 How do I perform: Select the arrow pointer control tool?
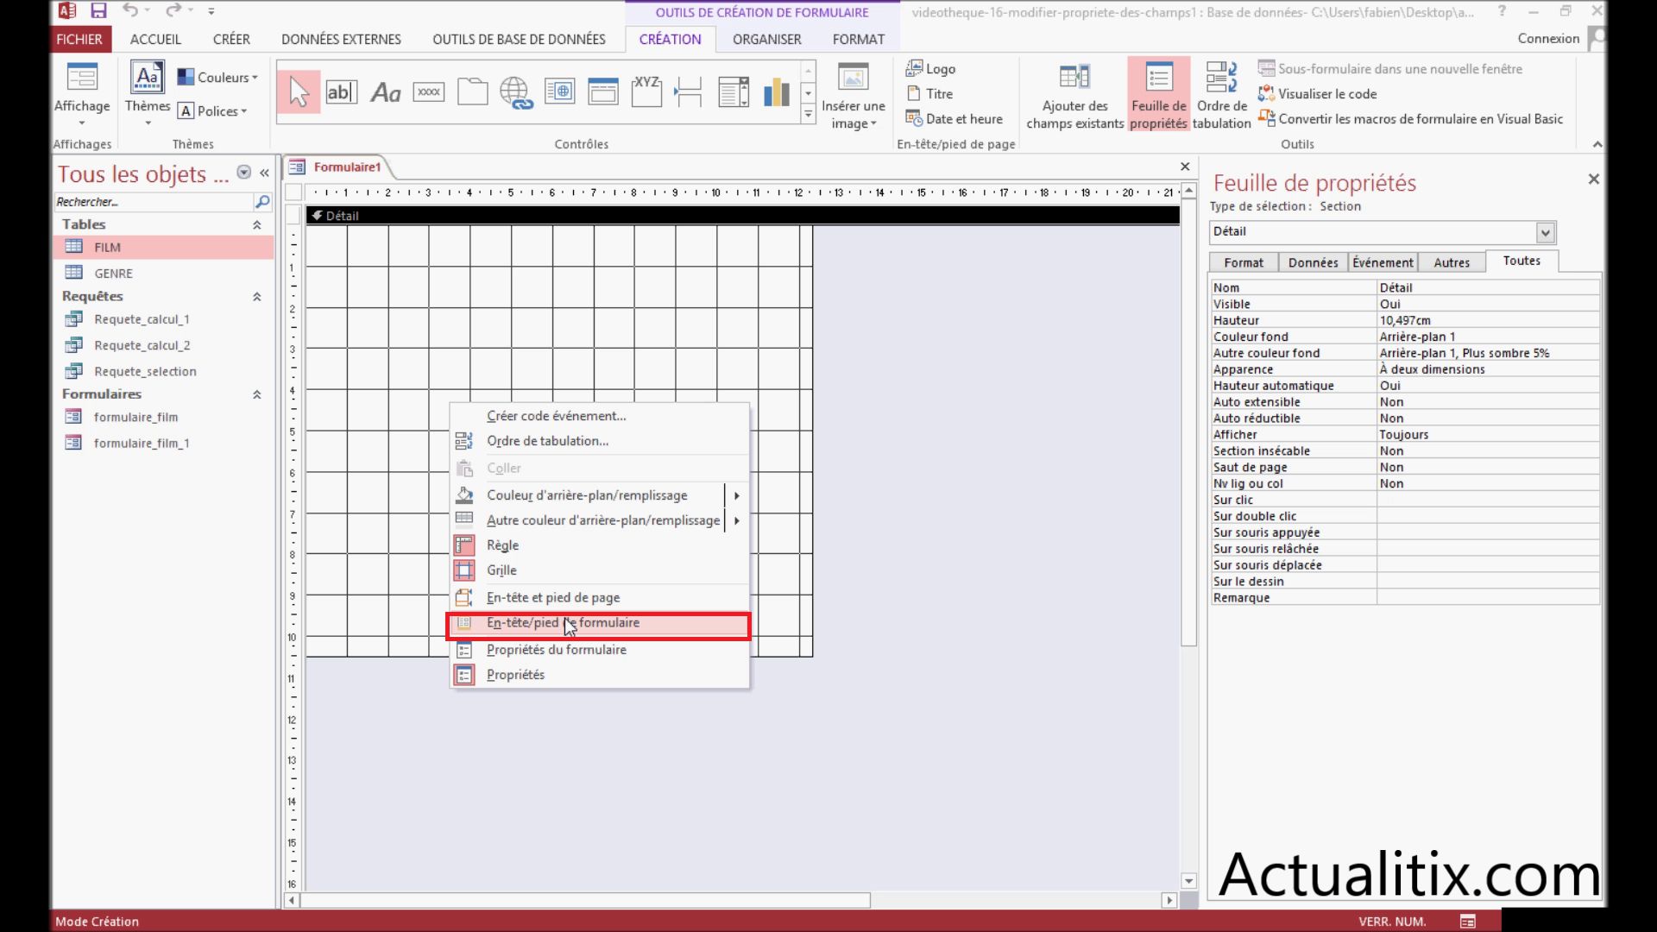pyautogui.click(x=299, y=92)
